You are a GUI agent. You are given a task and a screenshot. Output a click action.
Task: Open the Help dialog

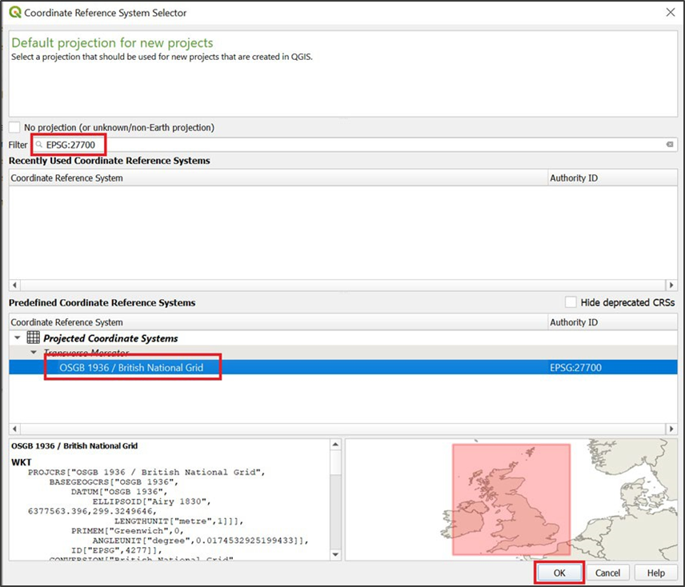(x=656, y=573)
